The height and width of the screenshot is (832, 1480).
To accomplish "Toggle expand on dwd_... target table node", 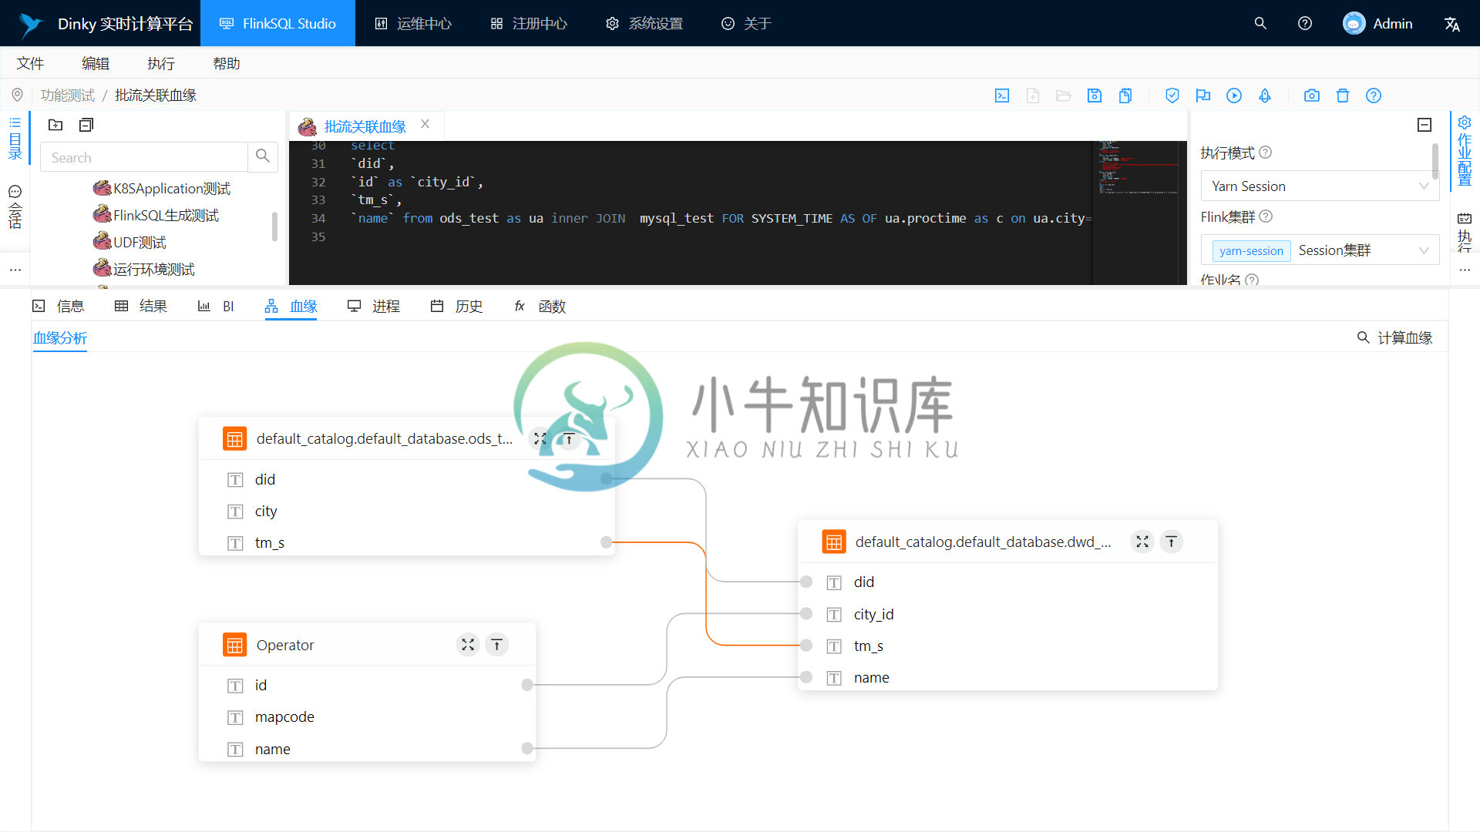I will tap(1142, 541).
